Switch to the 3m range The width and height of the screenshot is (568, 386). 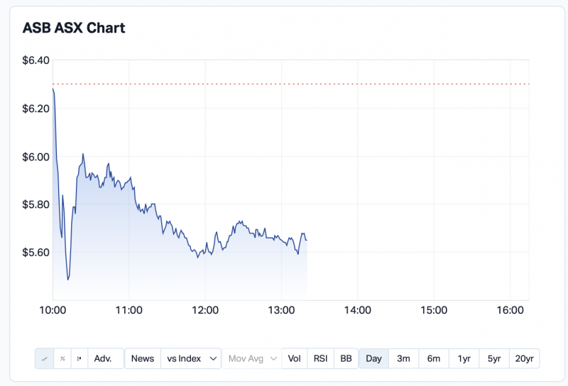pyautogui.click(x=403, y=358)
